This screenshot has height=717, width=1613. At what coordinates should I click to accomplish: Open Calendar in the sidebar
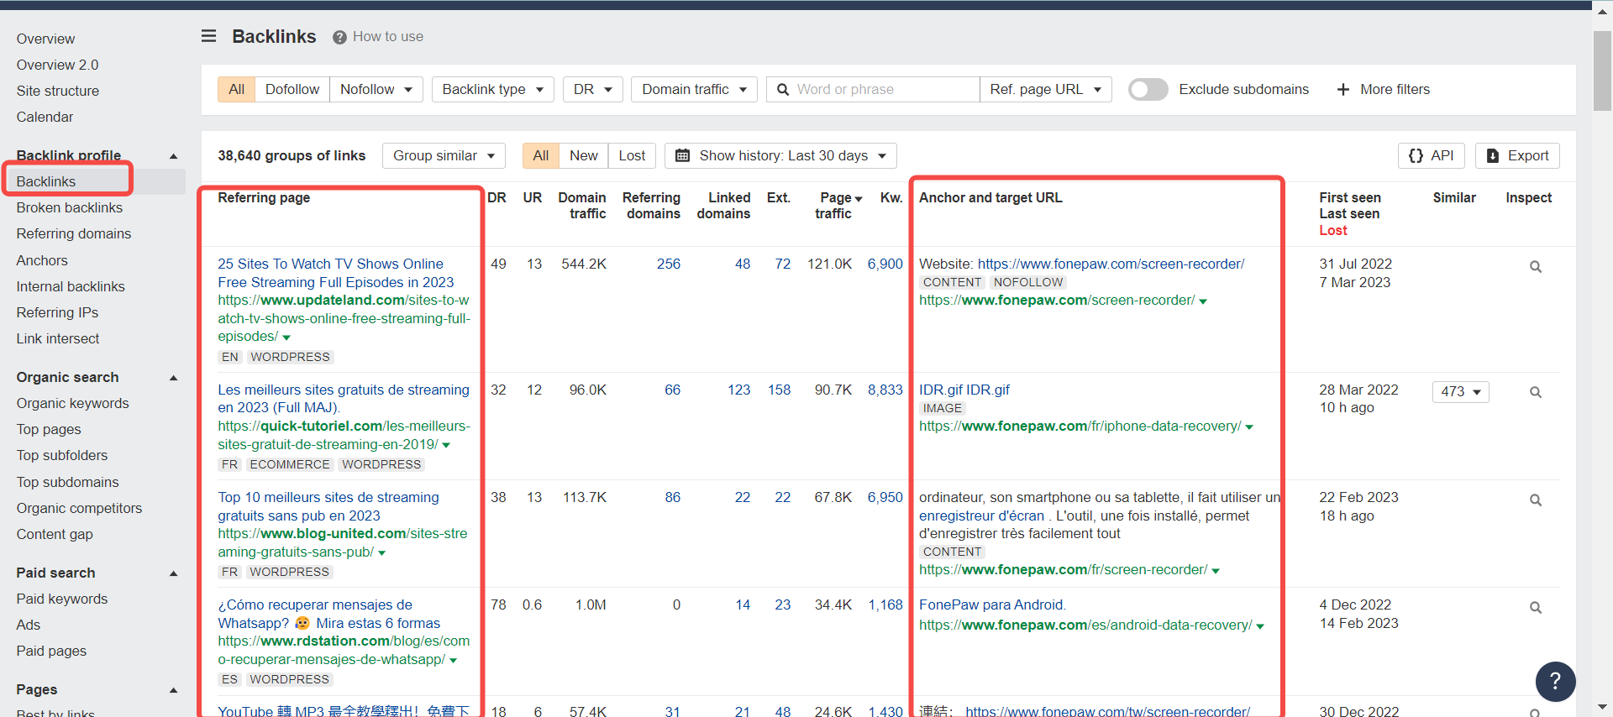pyautogui.click(x=45, y=117)
